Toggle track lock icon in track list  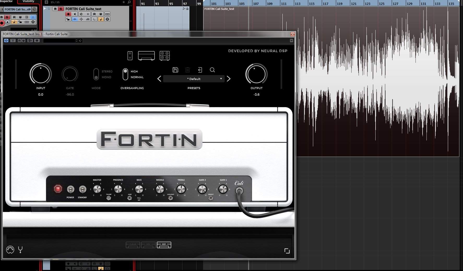(x=68, y=19)
